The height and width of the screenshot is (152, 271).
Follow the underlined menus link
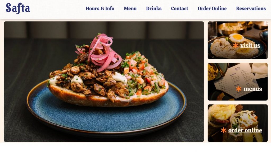[253, 89]
